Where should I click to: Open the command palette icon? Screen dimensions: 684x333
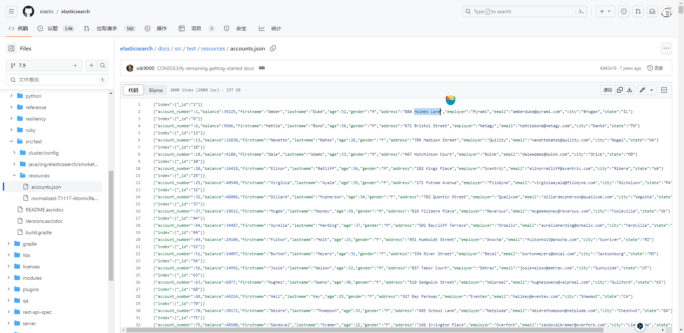[581, 11]
